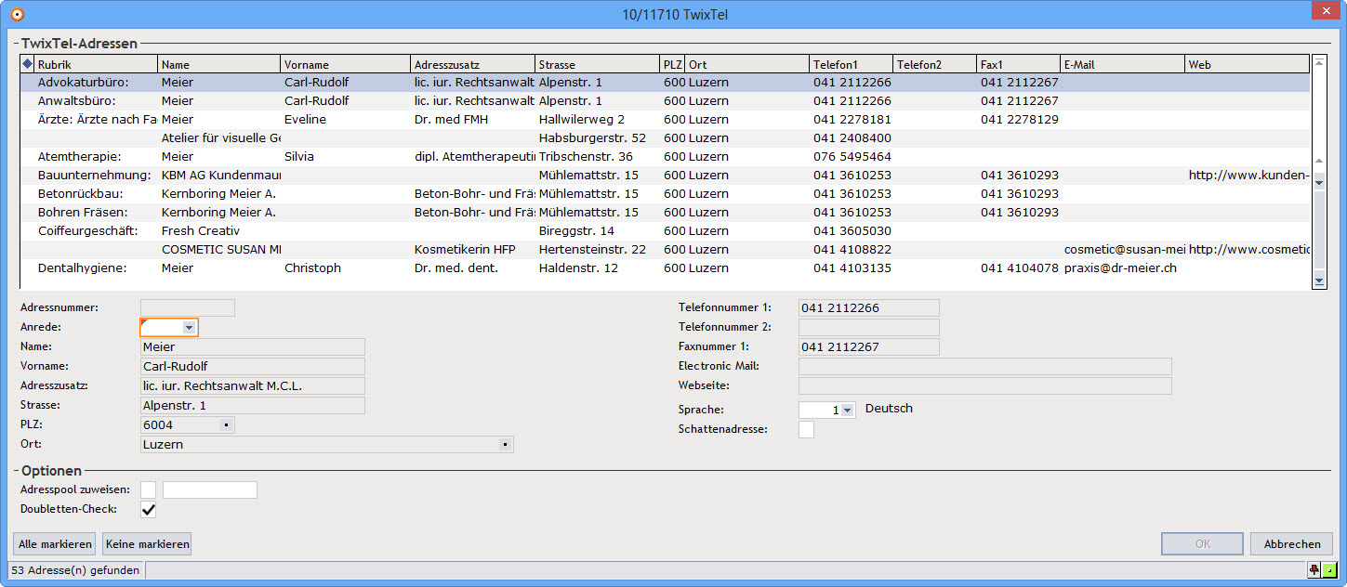This screenshot has width=1347, height=587.
Task: Select the Bohren Fräsen row
Action: pos(665,213)
